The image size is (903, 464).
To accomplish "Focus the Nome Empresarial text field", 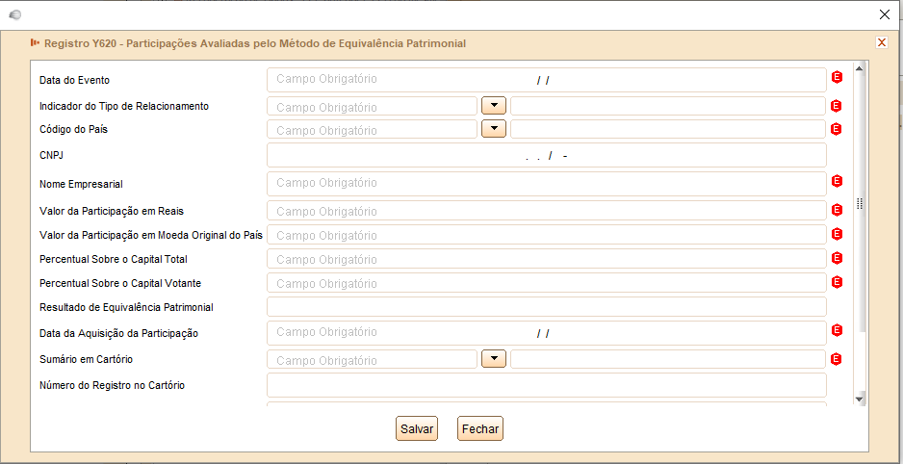I will 547,184.
